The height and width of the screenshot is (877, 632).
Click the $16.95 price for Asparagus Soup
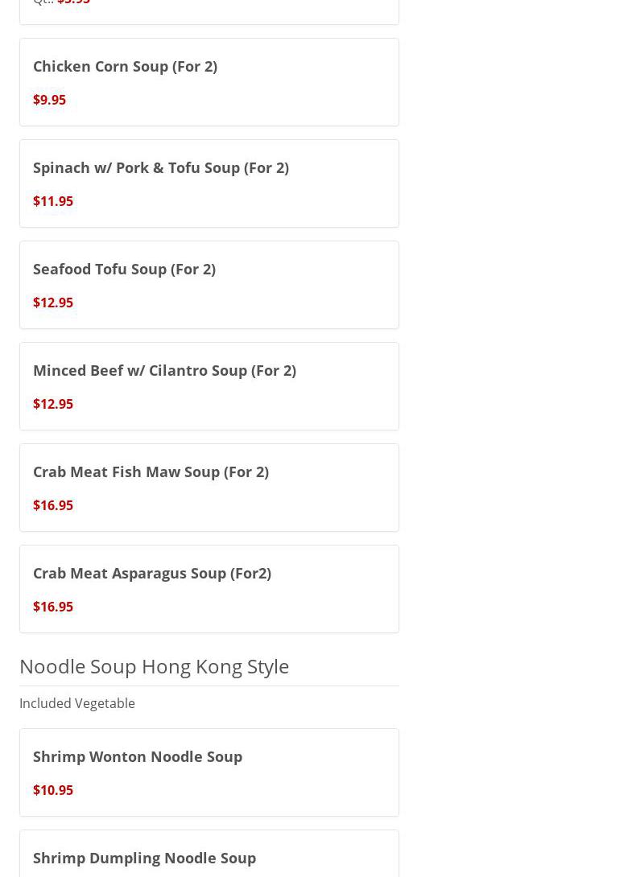[53, 607]
